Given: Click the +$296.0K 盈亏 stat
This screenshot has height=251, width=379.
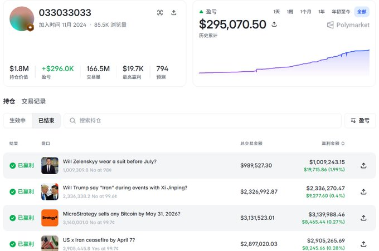Looking at the screenshot, I should (x=58, y=72).
